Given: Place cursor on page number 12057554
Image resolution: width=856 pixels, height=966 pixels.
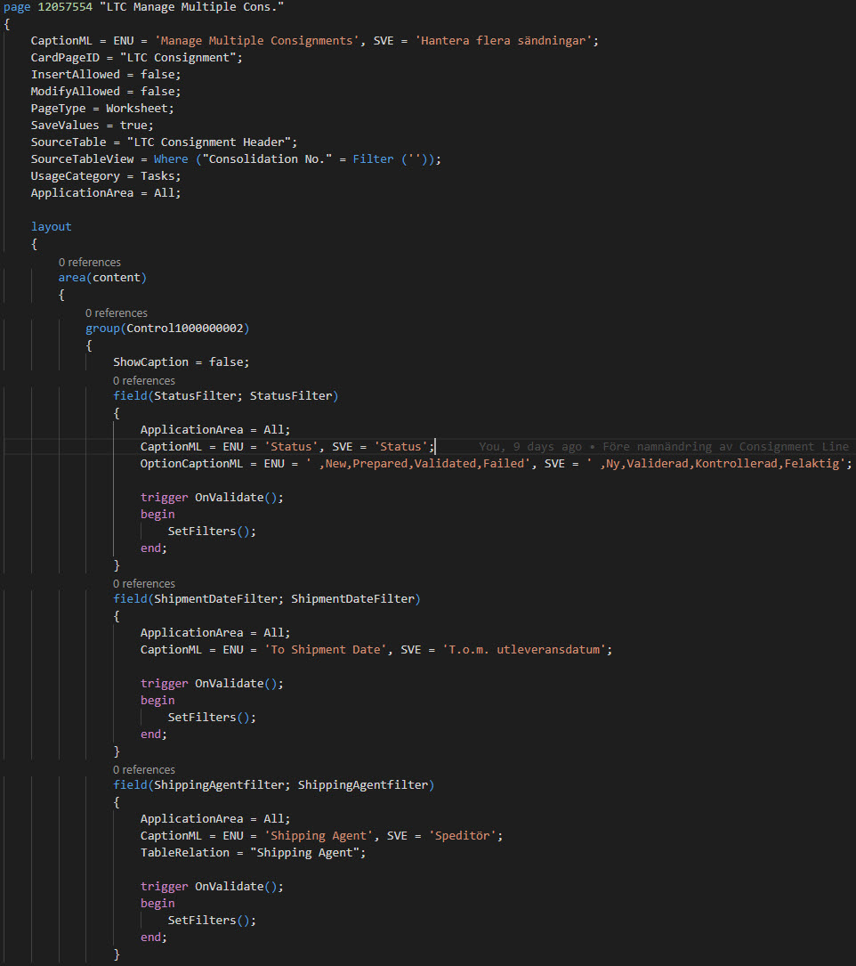Looking at the screenshot, I should [x=64, y=7].
